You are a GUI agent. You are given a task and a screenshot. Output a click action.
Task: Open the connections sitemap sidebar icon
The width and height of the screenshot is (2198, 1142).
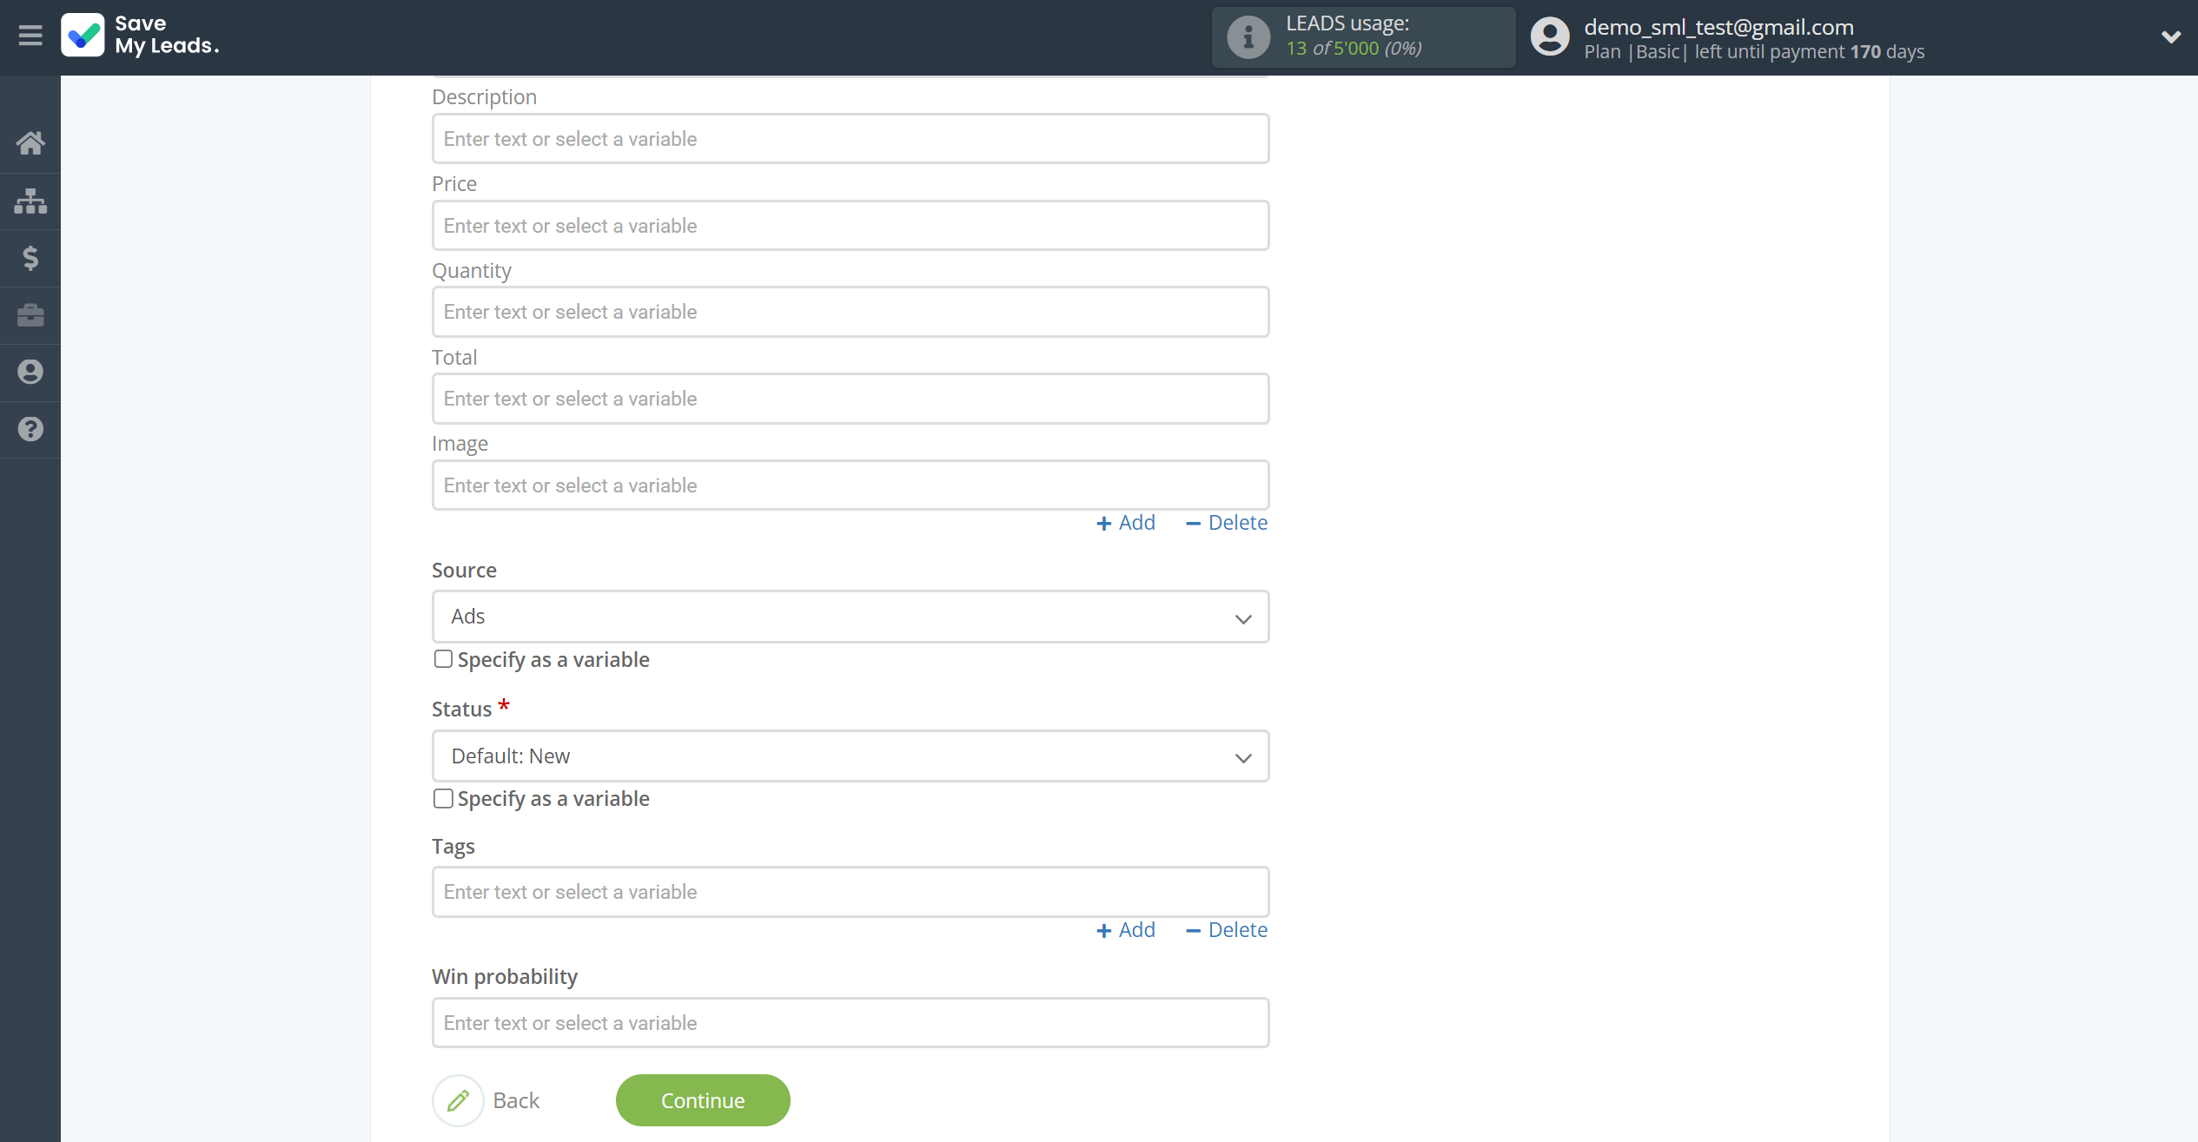click(30, 201)
